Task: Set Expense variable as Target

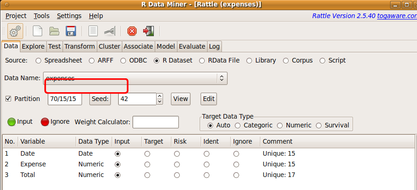Action: pyautogui.click(x=147, y=165)
